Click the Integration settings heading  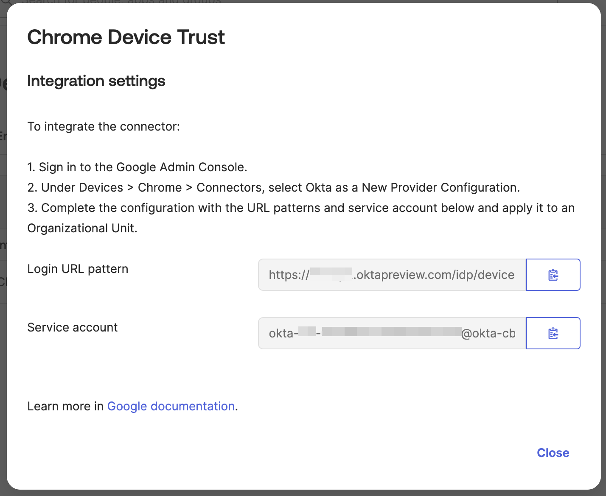click(x=96, y=81)
